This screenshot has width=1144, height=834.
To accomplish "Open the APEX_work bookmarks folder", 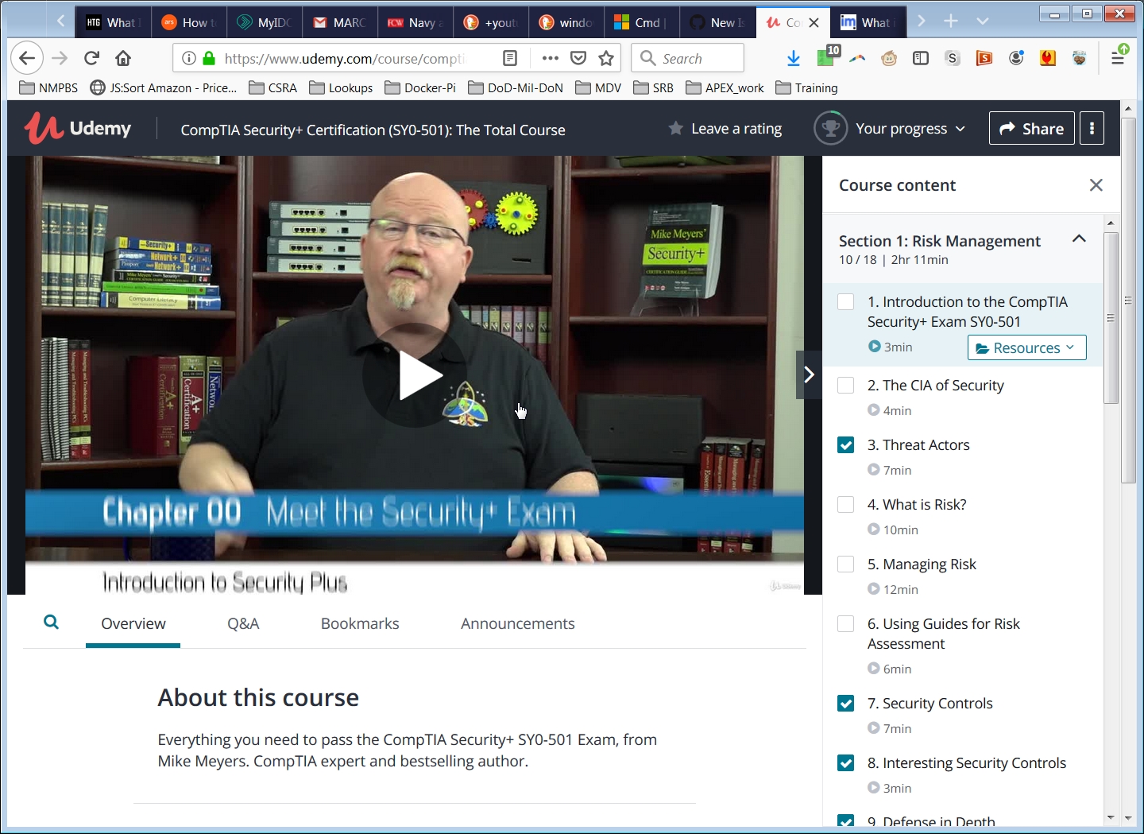I will tap(725, 87).
